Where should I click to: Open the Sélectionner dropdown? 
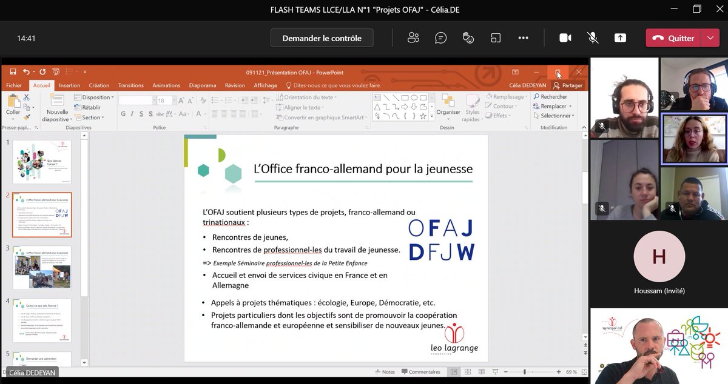(553, 116)
